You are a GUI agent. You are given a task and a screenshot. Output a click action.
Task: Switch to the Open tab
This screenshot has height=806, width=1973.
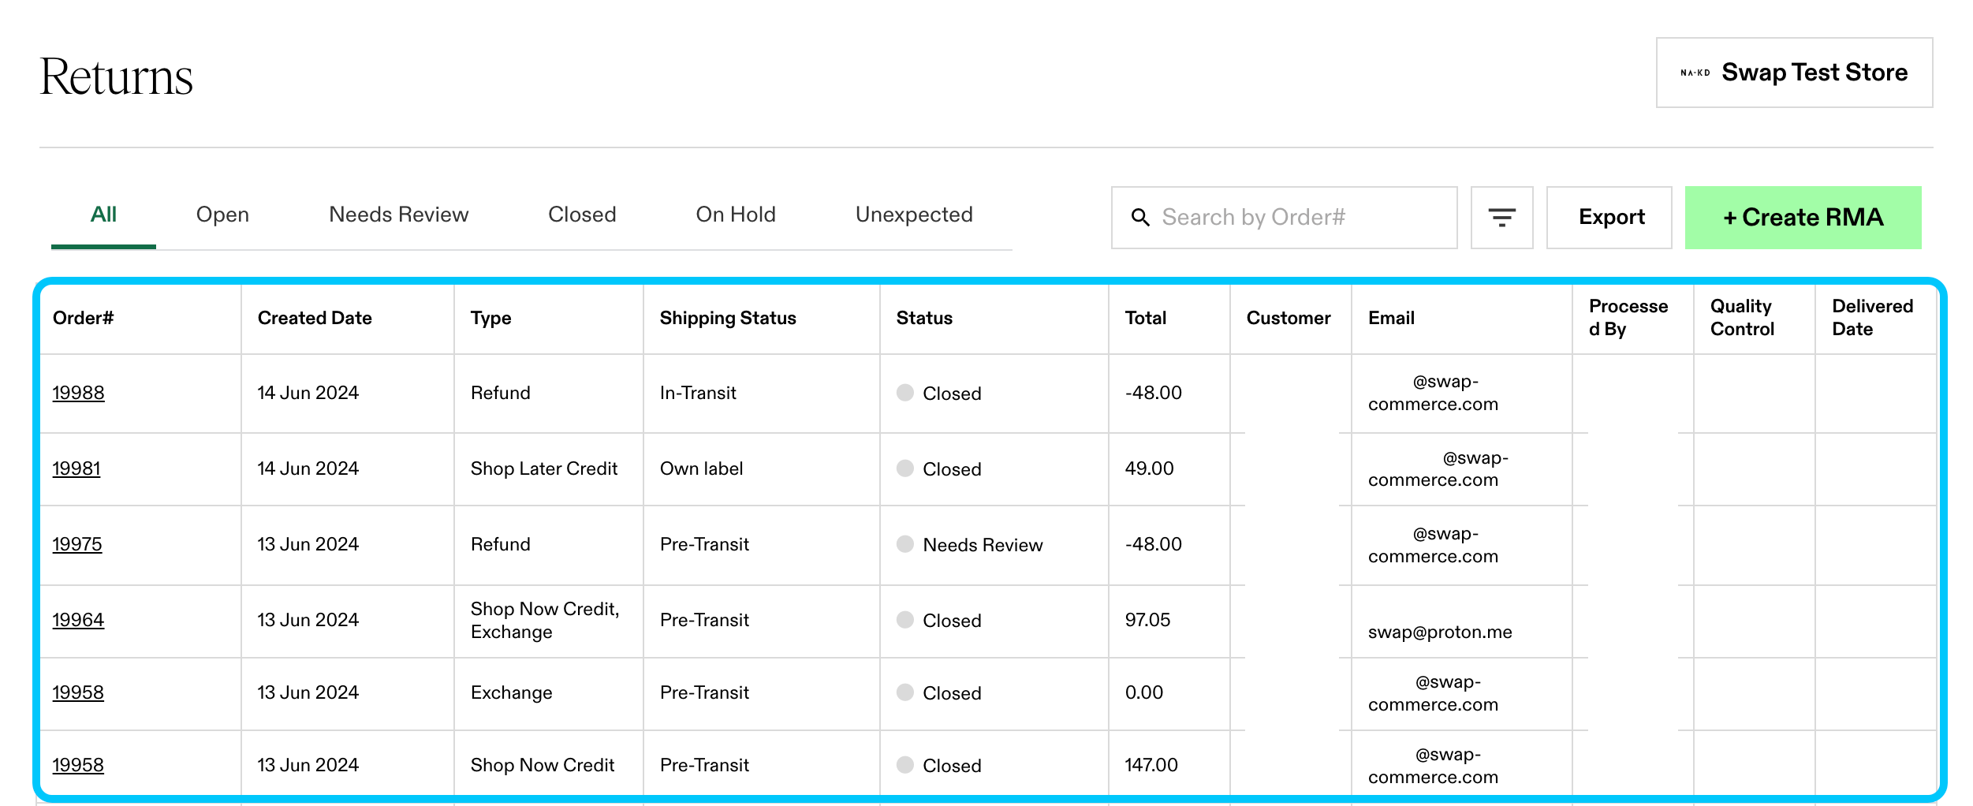click(x=222, y=215)
